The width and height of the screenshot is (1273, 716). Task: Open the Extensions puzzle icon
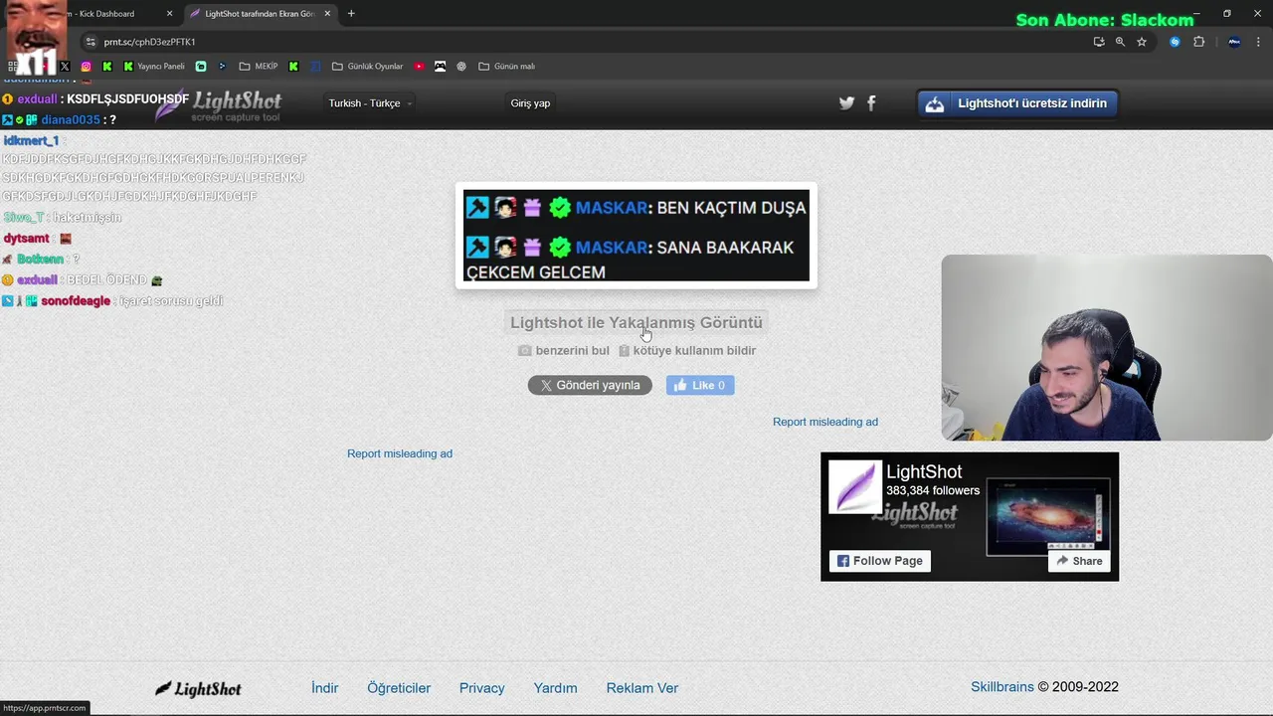click(x=1198, y=42)
